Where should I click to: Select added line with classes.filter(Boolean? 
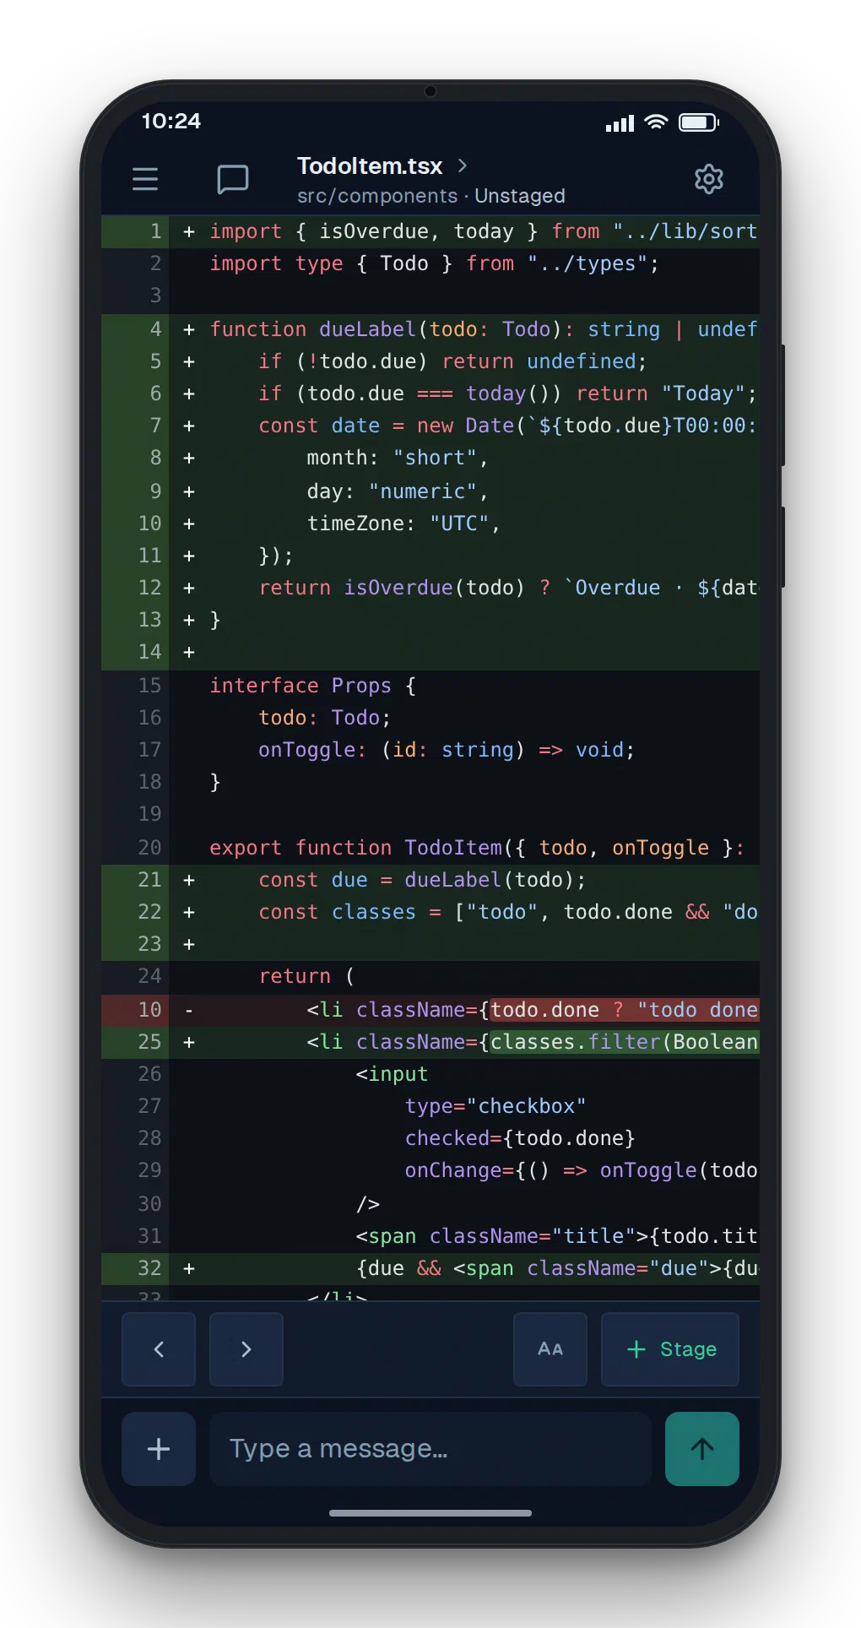click(x=430, y=1042)
